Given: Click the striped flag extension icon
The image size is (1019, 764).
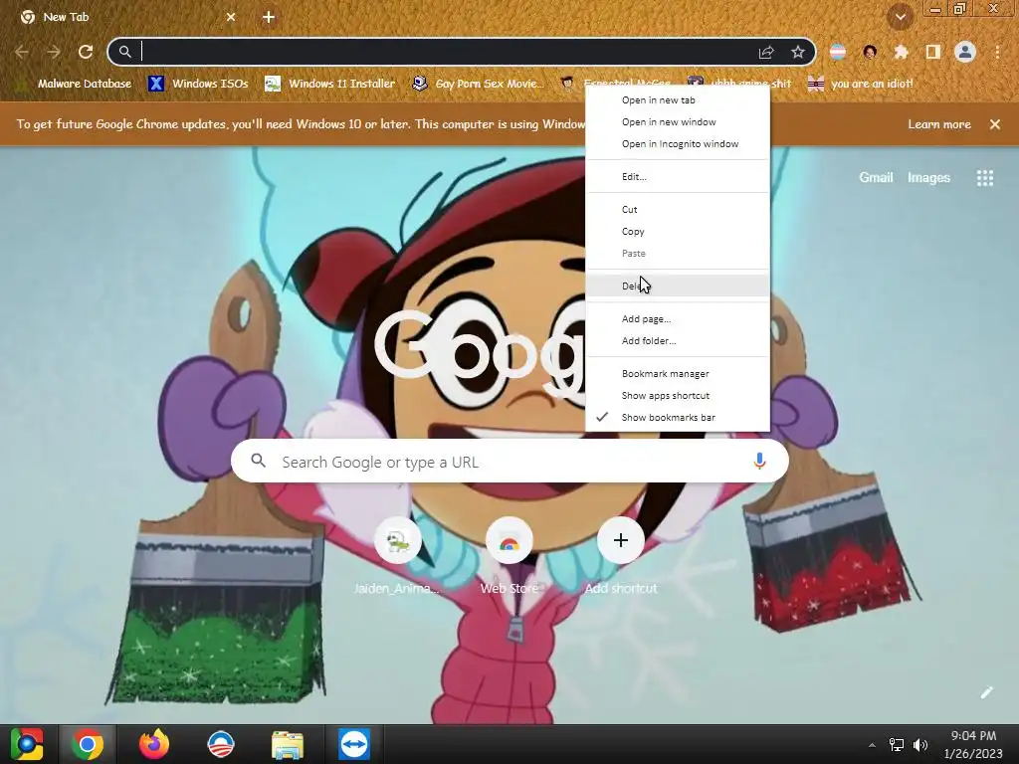Looking at the screenshot, I should point(838,52).
